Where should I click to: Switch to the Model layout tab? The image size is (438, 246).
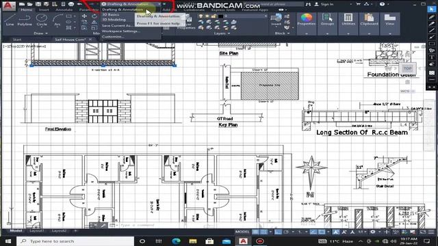pos(16,231)
